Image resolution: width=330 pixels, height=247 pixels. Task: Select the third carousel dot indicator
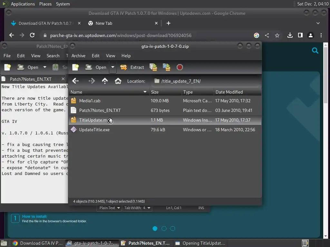click(173, 229)
